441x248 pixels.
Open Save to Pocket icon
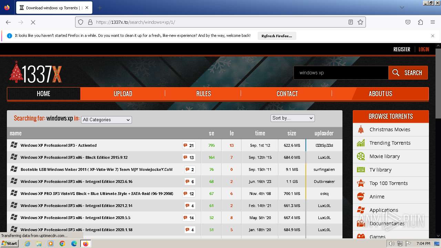click(408, 22)
